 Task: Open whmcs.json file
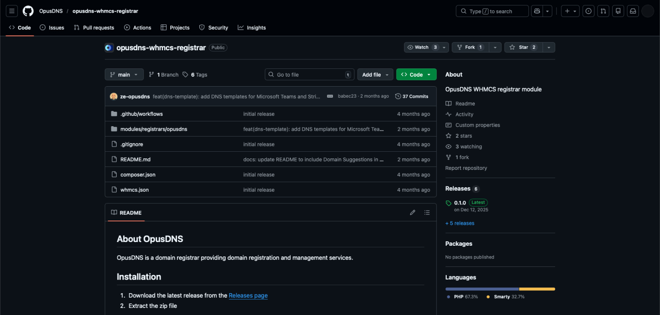point(134,190)
